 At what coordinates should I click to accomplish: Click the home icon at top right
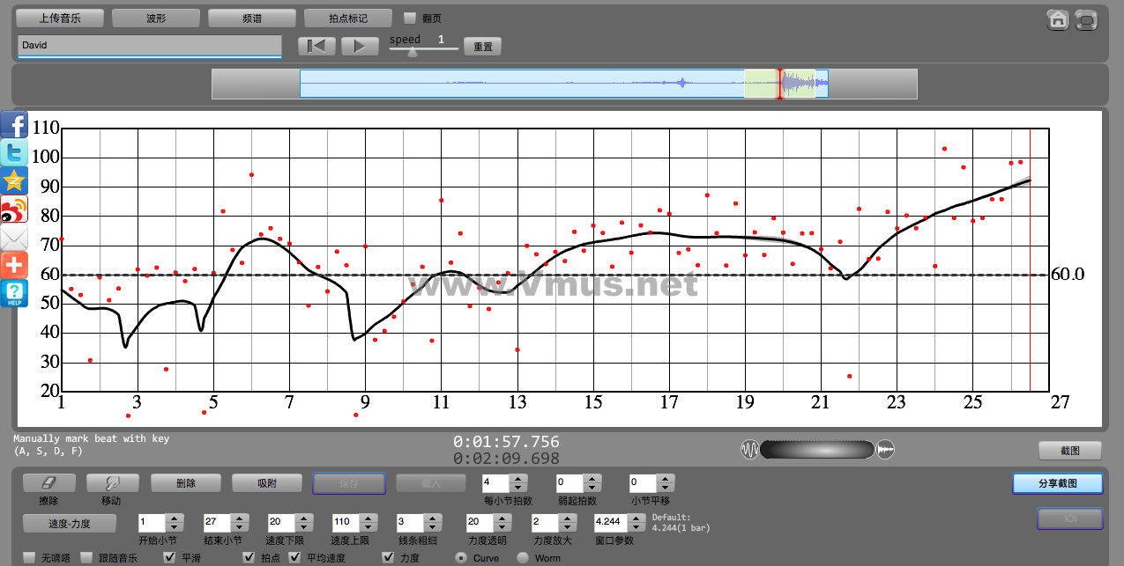click(1058, 20)
